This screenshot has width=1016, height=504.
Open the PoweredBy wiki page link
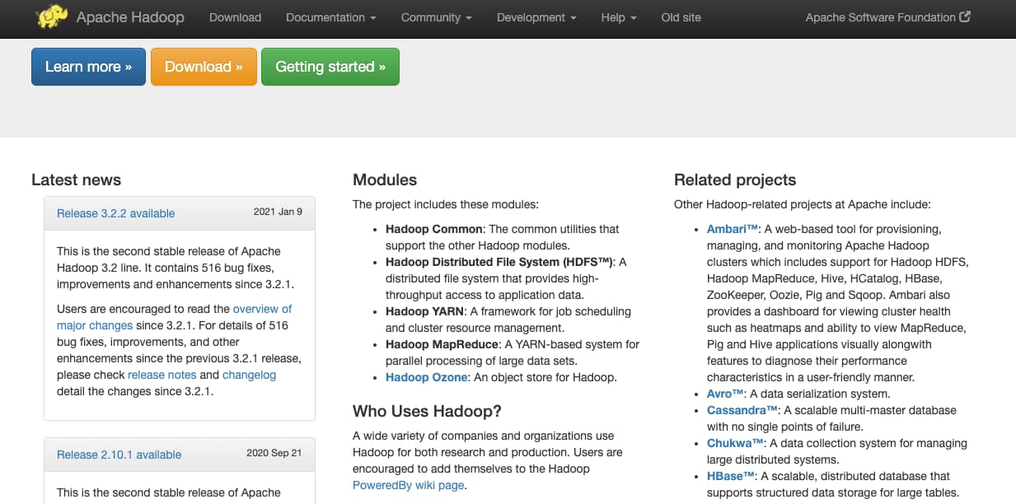pyautogui.click(x=408, y=485)
